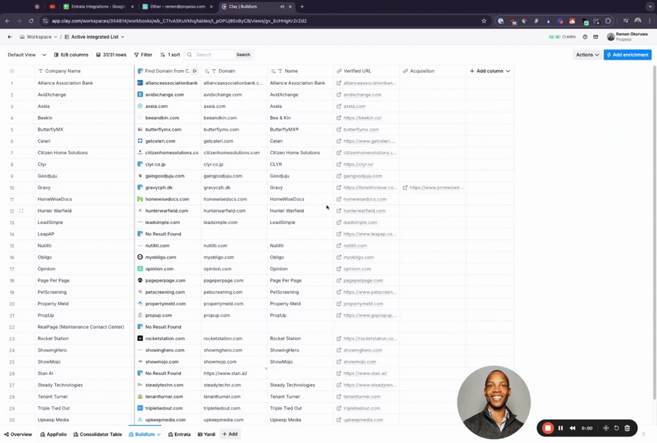Viewport: 657px width, 443px height.
Task: Click the help question mark icon
Action: click(x=585, y=37)
